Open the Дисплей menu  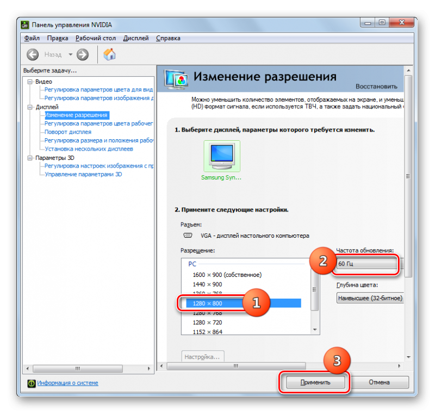tap(136, 38)
